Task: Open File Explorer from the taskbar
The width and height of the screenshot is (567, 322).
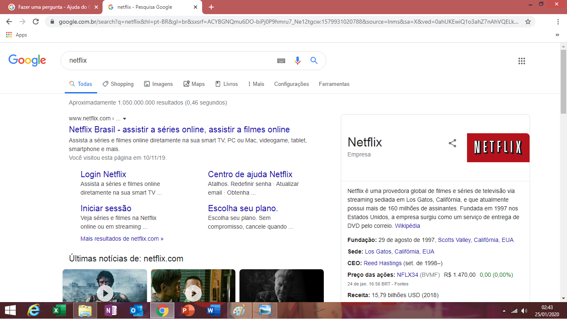Action: (x=85, y=310)
